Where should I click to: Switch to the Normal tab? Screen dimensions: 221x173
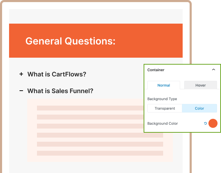coord(163,85)
